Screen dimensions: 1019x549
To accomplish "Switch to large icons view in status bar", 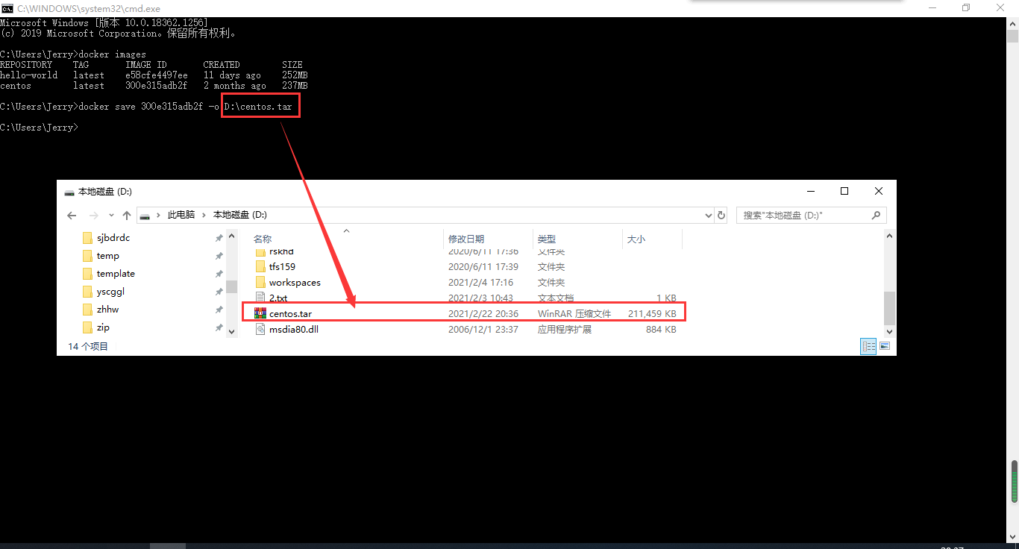I will tap(885, 346).
